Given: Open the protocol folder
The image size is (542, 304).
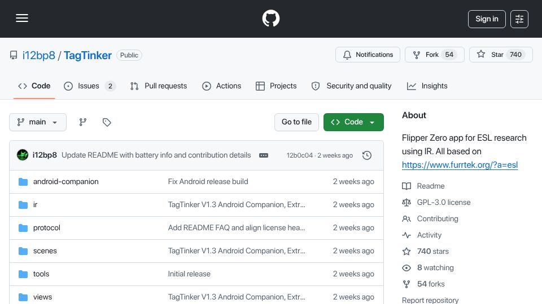Looking at the screenshot, I should 47,228.
